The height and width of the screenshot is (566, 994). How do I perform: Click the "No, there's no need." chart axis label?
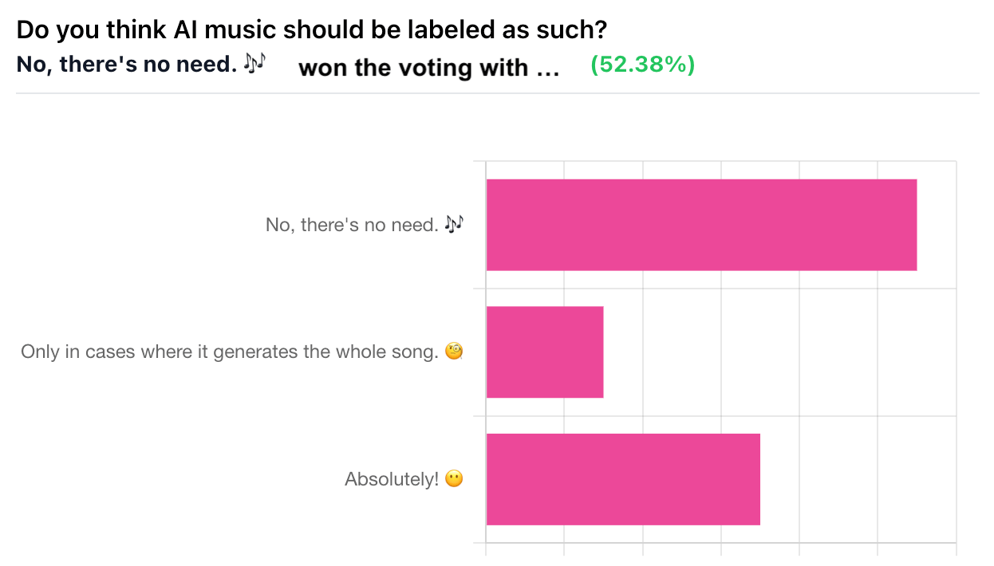click(x=352, y=226)
